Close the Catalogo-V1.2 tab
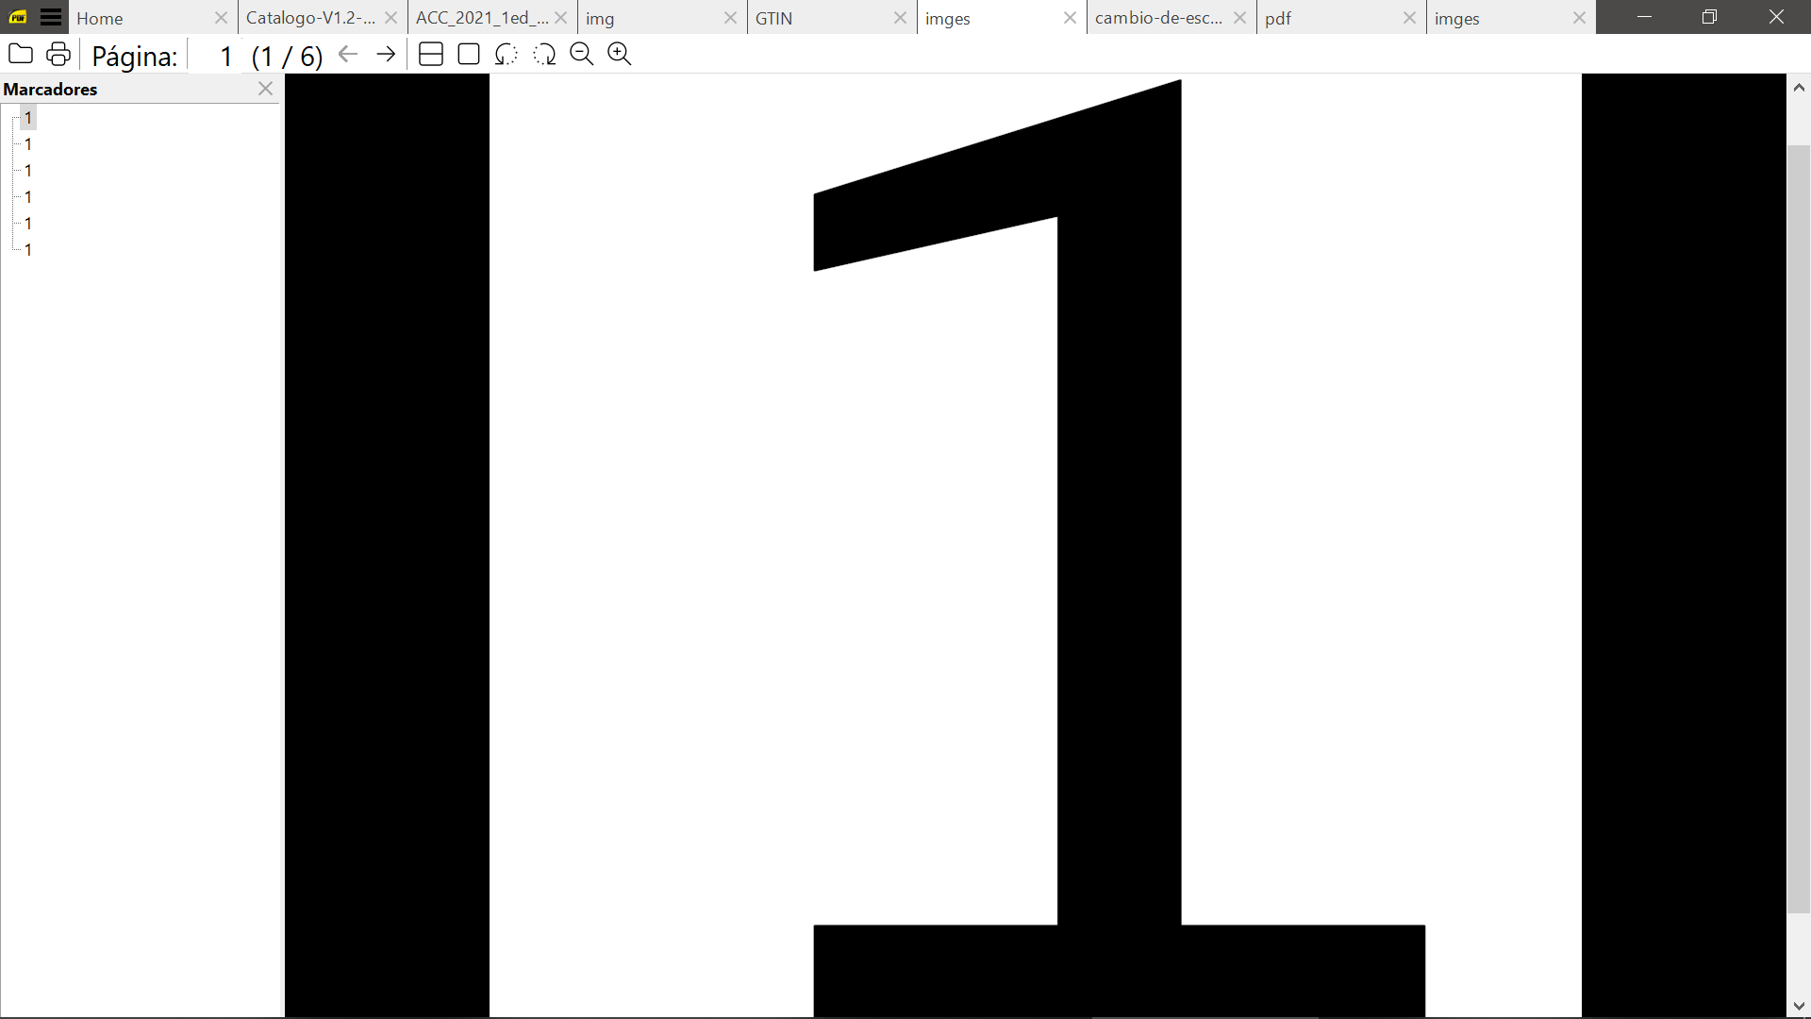The height and width of the screenshot is (1019, 1811). tap(390, 18)
